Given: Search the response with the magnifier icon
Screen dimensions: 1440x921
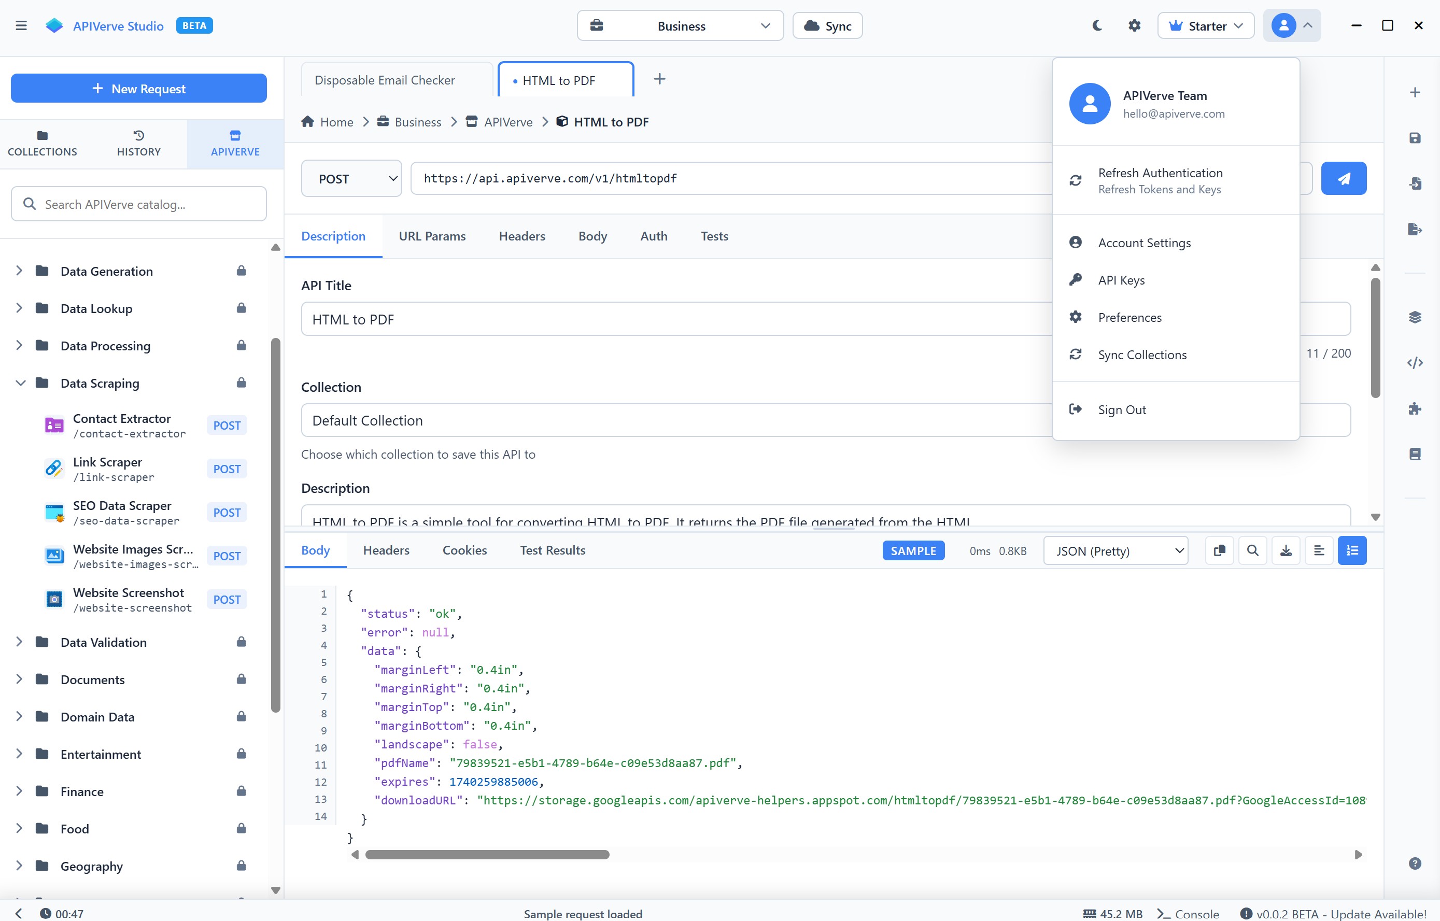Looking at the screenshot, I should point(1253,550).
